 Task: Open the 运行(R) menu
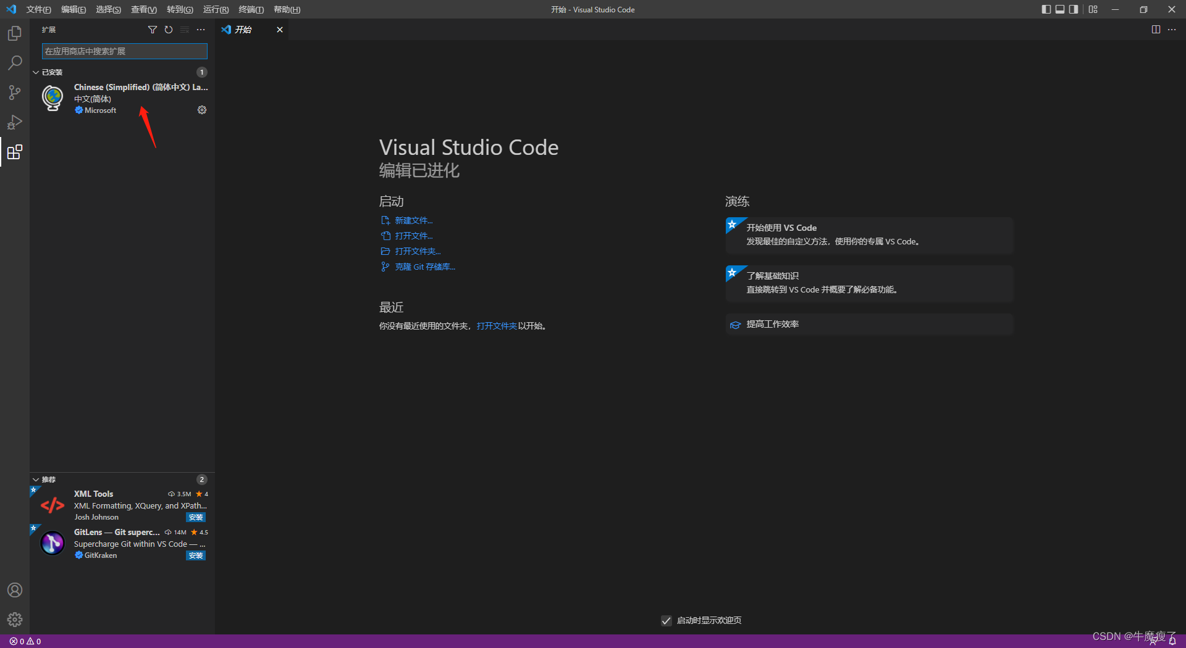(216, 9)
